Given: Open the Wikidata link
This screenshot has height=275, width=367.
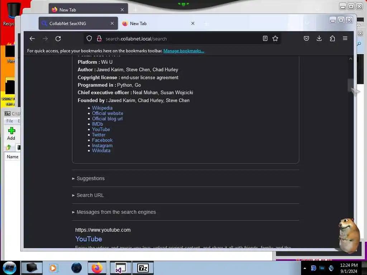Looking at the screenshot, I should 101,151.
